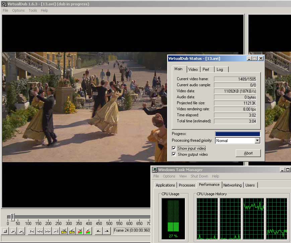Step backward one frame
The image size is (291, 243).
coord(40,231)
